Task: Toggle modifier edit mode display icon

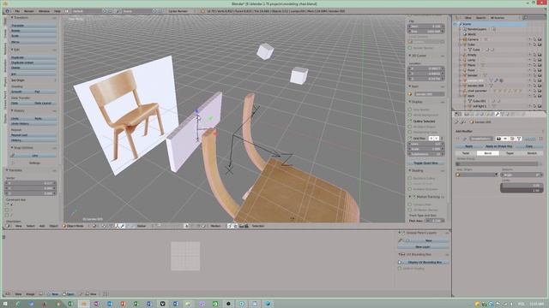Action: pos(512,139)
